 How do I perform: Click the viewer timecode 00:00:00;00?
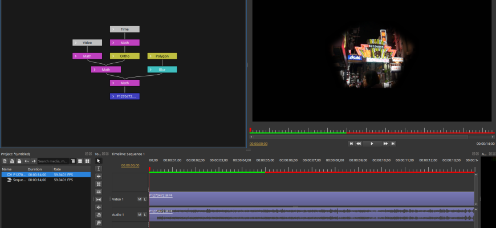coord(258,144)
